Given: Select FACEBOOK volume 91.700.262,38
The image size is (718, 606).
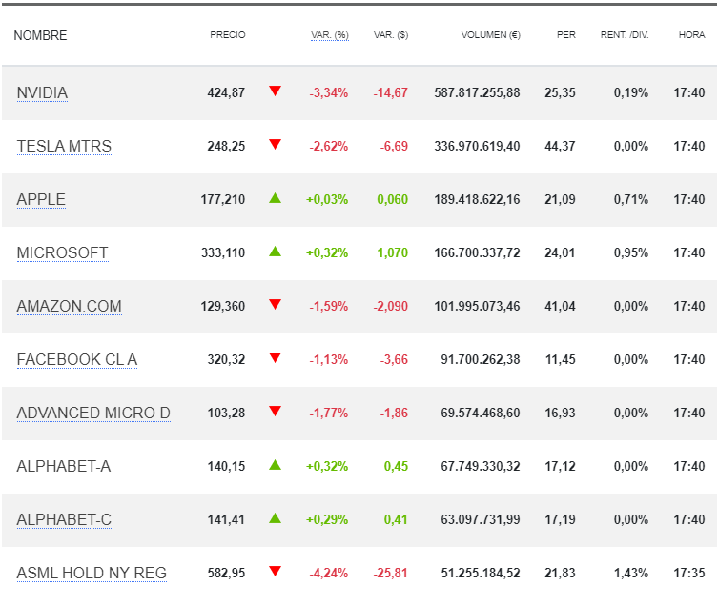Looking at the screenshot, I should 481,360.
